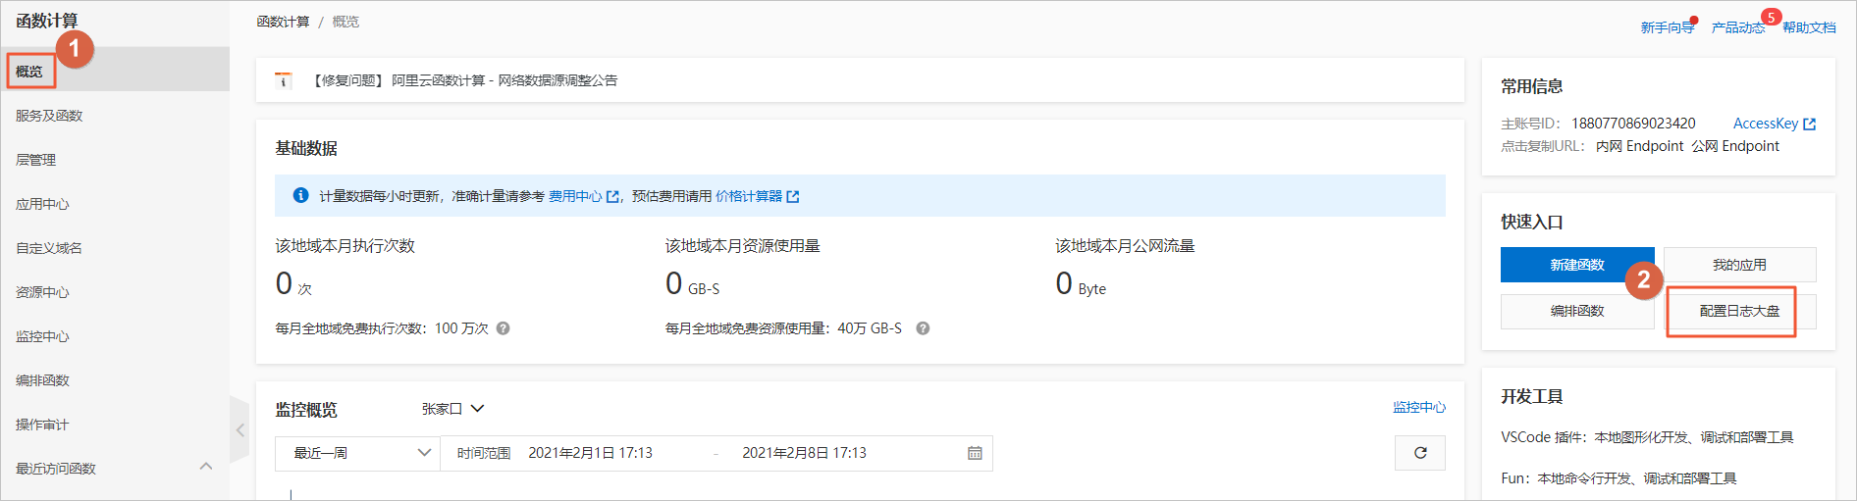Click the quick-entry 编排函数 button
The image size is (1857, 501).
(x=1577, y=311)
